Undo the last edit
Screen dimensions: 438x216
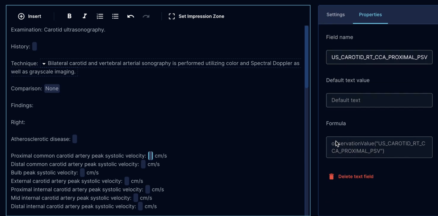[x=131, y=16]
